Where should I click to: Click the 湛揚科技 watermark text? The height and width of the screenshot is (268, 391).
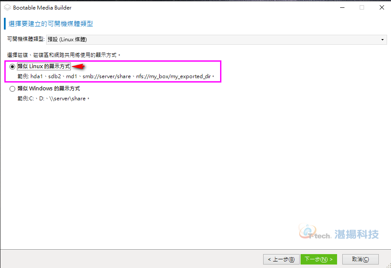(356, 235)
